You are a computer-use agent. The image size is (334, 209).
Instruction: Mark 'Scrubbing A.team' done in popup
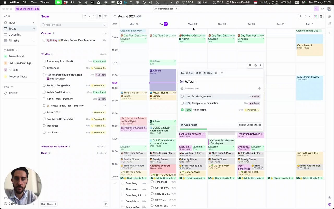pos(182,96)
